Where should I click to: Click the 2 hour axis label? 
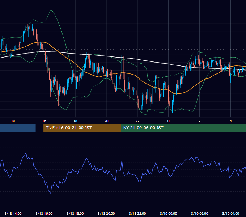(x=199, y=121)
